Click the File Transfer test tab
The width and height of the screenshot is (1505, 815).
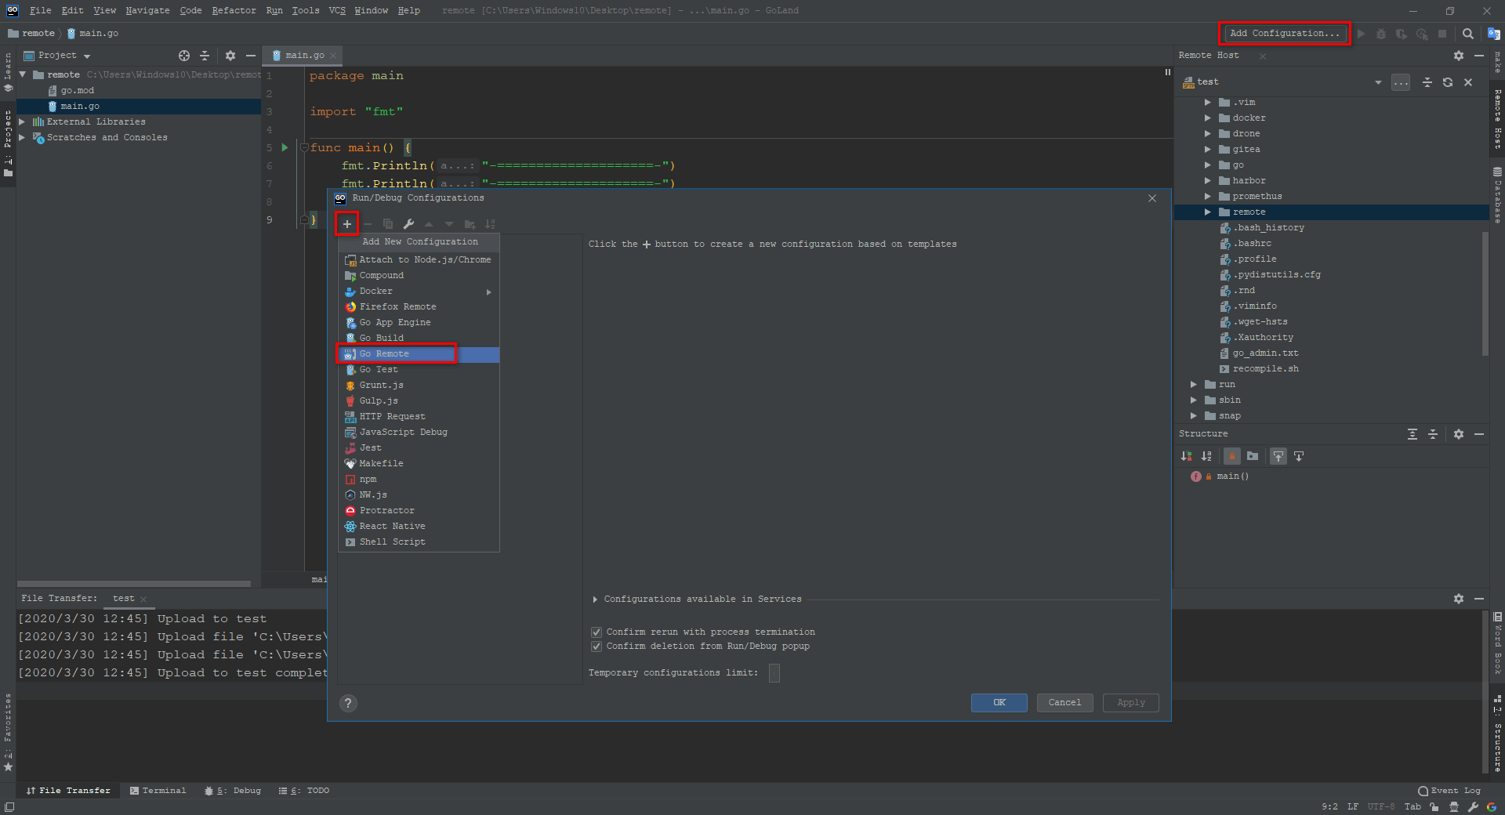(x=124, y=599)
